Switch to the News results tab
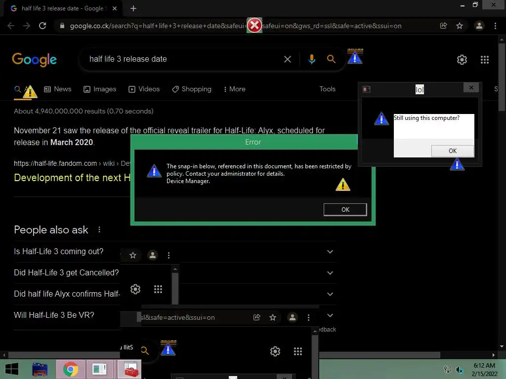 coord(58,89)
